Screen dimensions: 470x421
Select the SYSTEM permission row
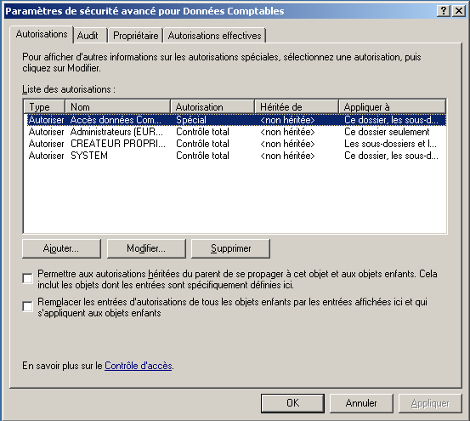pos(235,156)
